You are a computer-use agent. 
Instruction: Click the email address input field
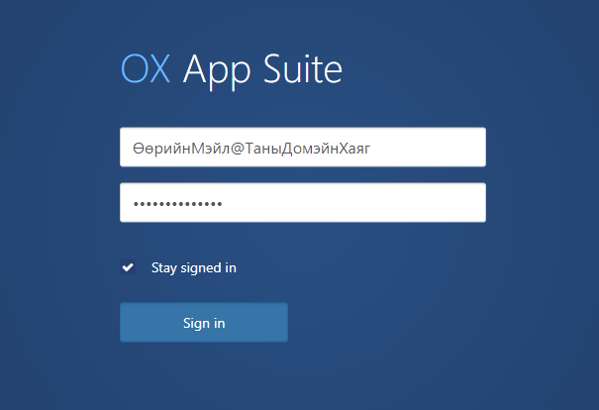(303, 148)
